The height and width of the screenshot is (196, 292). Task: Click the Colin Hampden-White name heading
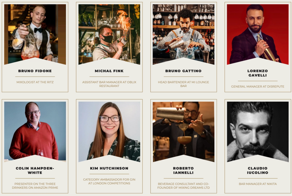(x=35, y=170)
